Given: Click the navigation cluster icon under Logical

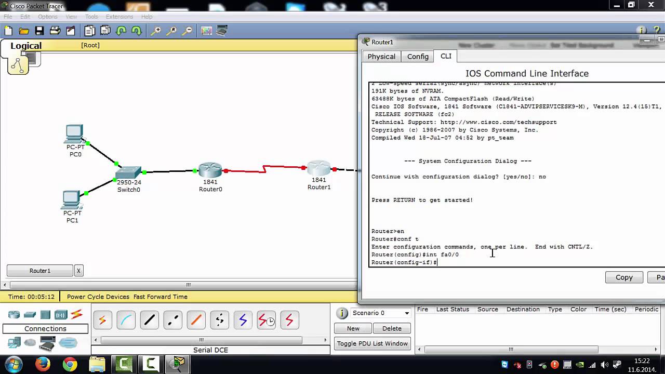Looking at the screenshot, I should (18, 65).
